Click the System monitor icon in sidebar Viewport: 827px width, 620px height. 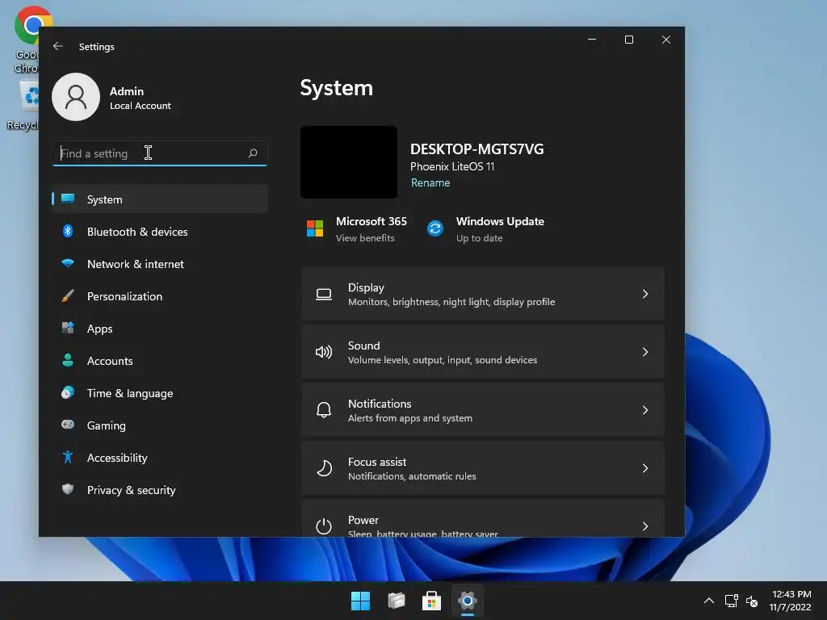coord(68,199)
